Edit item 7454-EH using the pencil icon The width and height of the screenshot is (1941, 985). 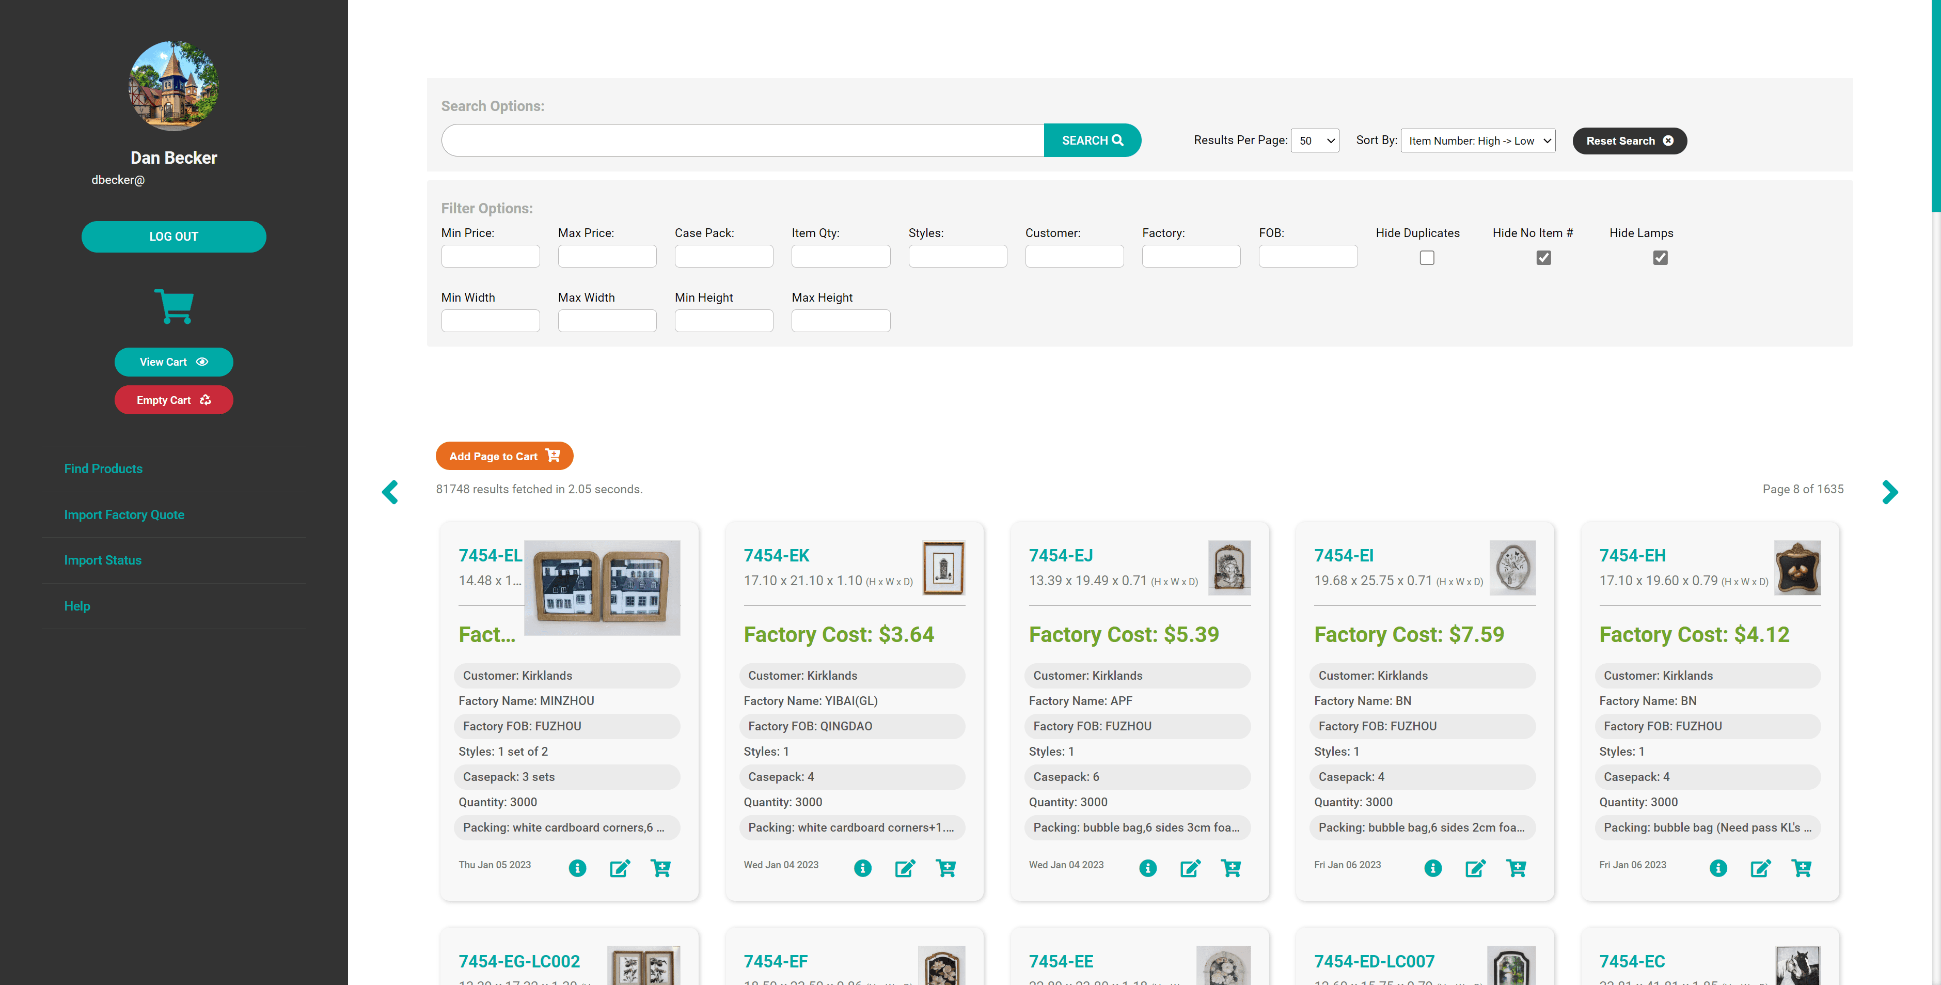click(x=1760, y=868)
